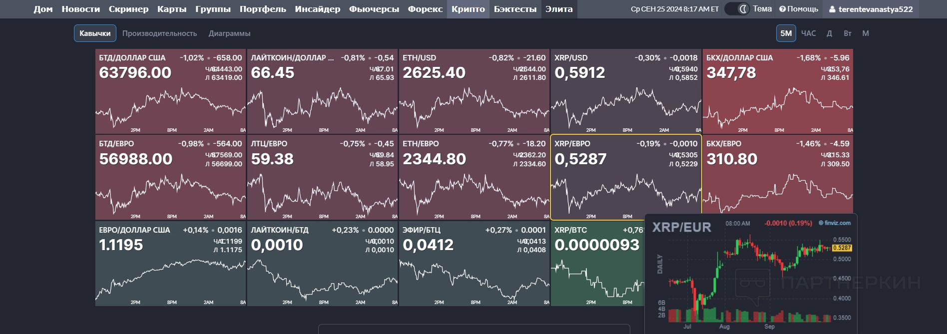Viewport: 947px width, 334px height.
Task: Click the help question mark icon
Action: [x=782, y=9]
